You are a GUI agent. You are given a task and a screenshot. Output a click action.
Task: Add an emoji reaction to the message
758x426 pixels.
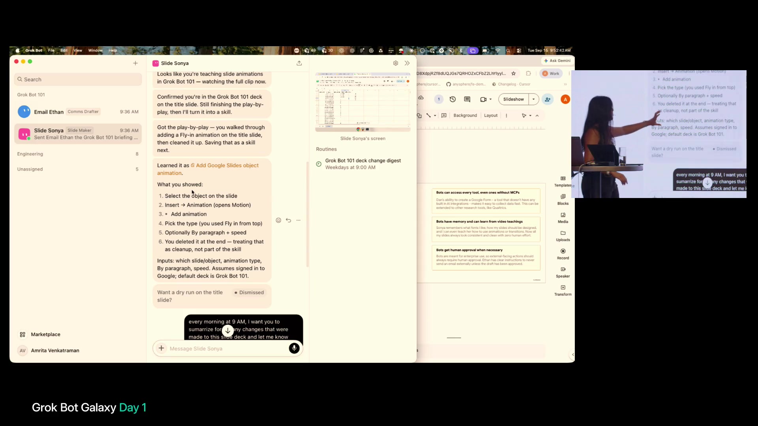(x=278, y=220)
